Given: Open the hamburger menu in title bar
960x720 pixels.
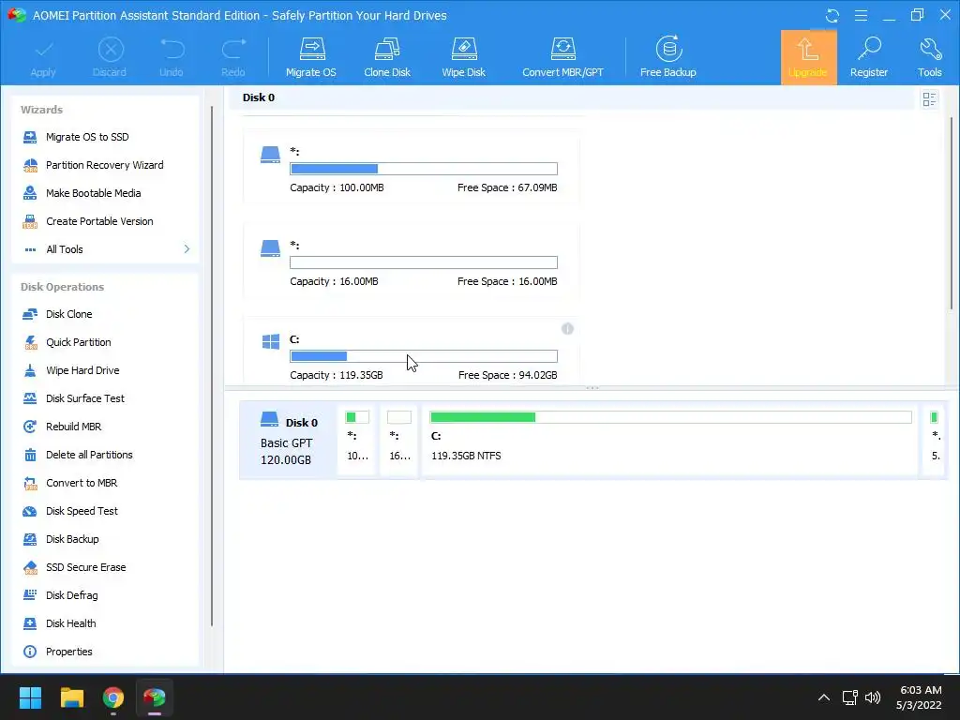Looking at the screenshot, I should [861, 15].
